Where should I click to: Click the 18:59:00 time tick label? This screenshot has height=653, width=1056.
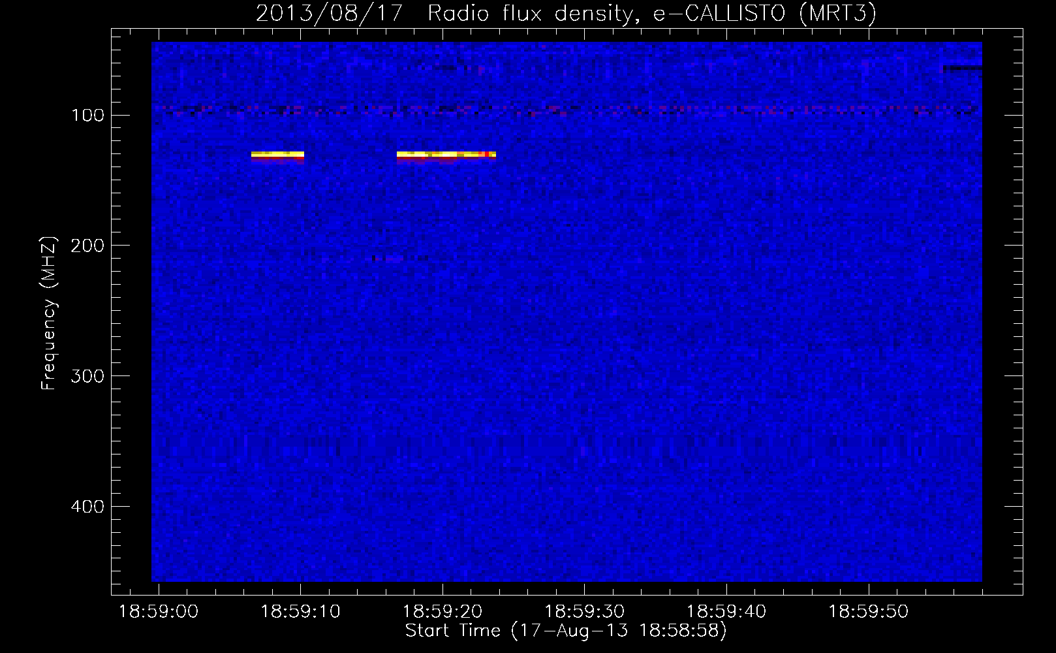158,612
